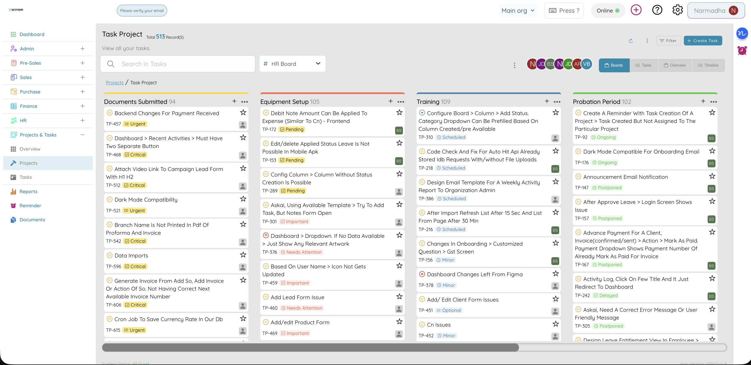The height and width of the screenshot is (365, 751).
Task: Star the Dark Mode Compatibility task
Action: pos(243,199)
